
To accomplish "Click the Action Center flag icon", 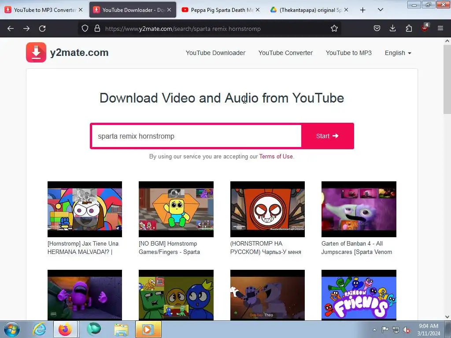I will [x=385, y=329].
